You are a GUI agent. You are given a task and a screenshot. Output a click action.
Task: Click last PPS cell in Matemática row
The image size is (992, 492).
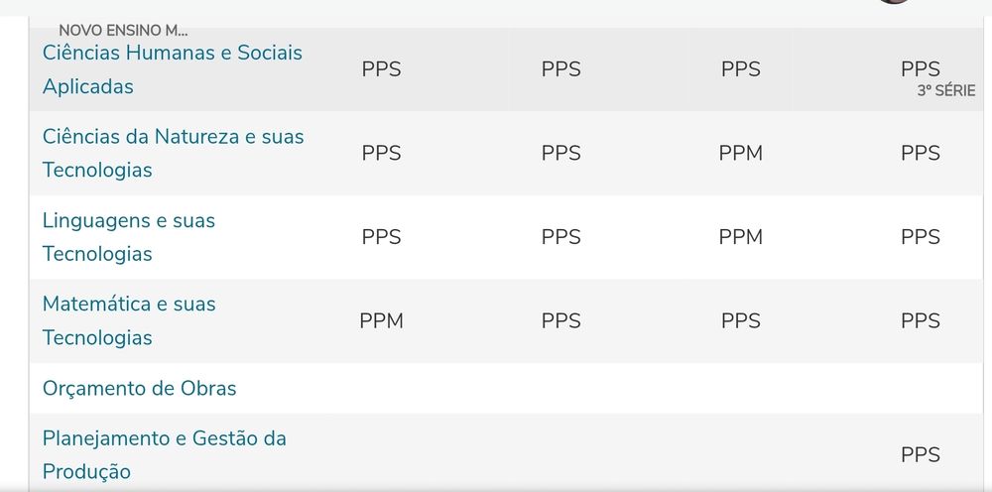920,320
